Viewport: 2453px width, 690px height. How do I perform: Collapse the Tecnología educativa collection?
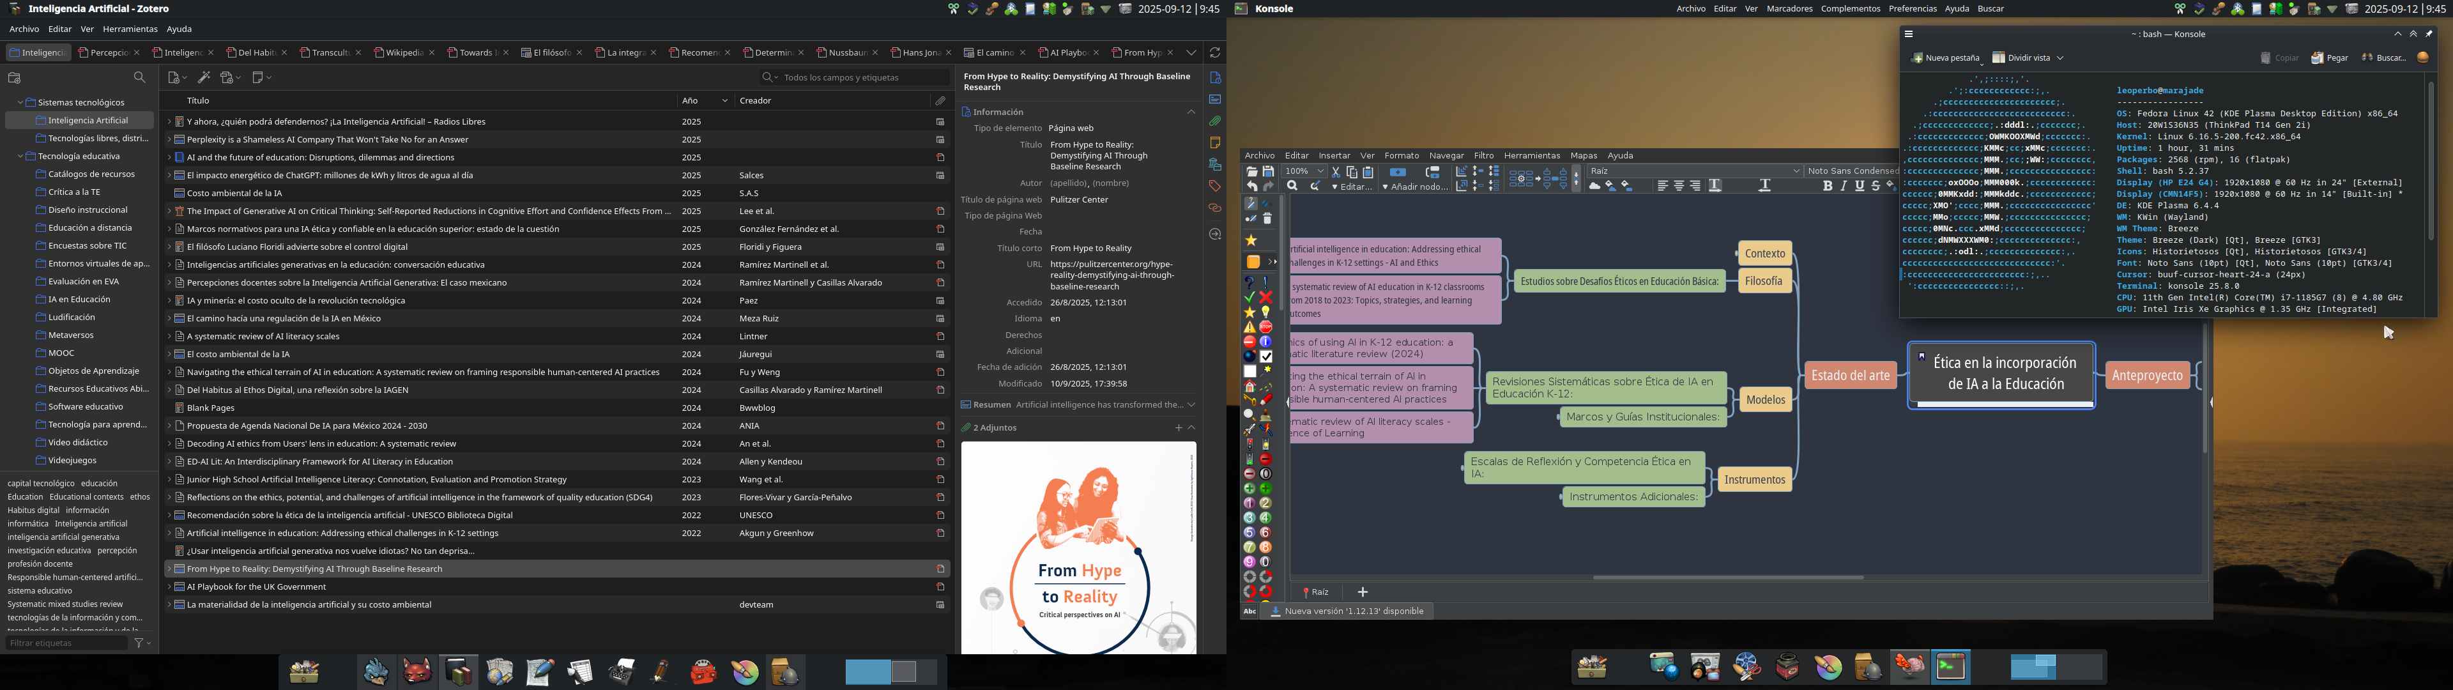pyautogui.click(x=20, y=157)
